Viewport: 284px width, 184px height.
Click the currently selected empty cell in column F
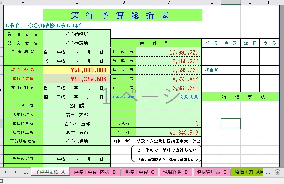tap(231, 123)
